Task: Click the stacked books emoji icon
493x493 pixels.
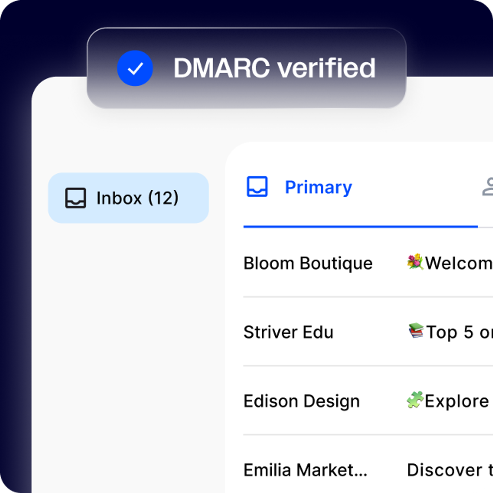Action: [416, 331]
